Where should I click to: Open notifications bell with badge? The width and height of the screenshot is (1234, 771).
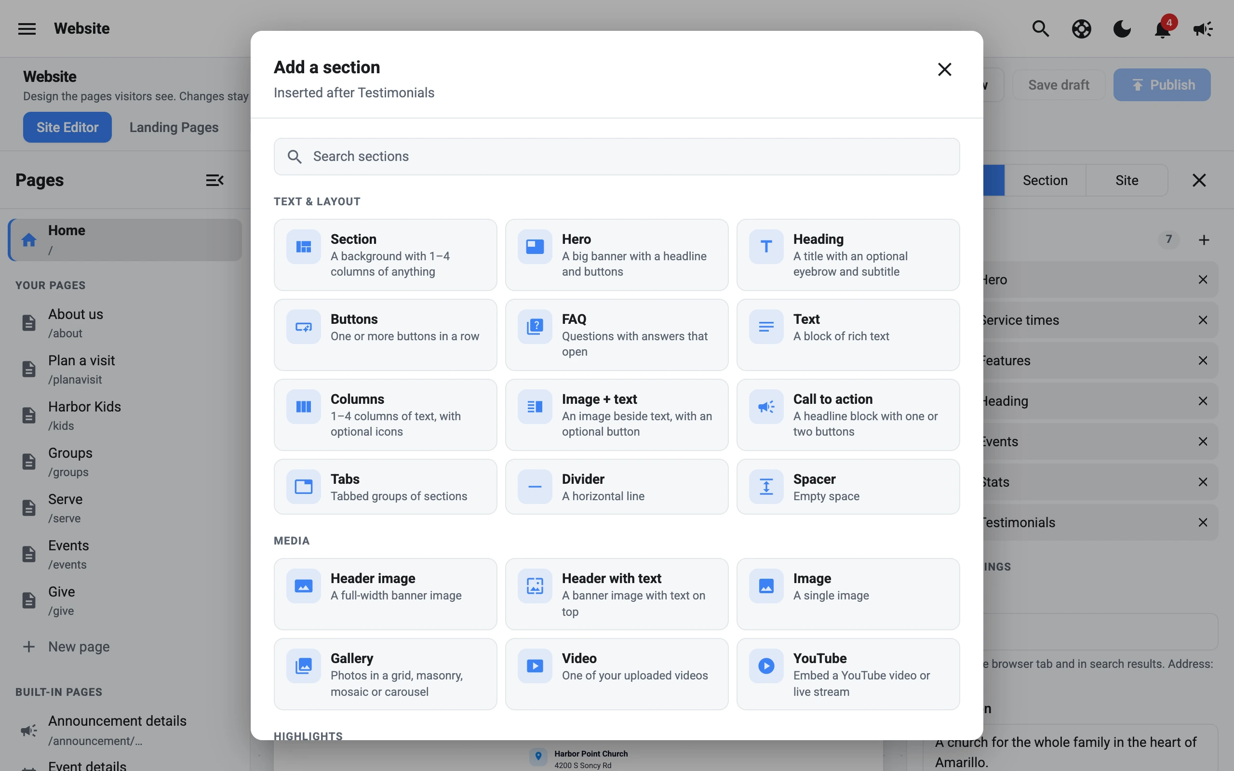pyautogui.click(x=1162, y=28)
